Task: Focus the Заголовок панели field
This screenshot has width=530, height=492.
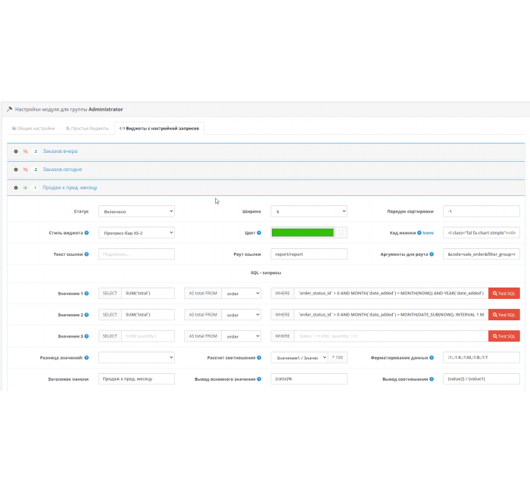Action: 136,379
